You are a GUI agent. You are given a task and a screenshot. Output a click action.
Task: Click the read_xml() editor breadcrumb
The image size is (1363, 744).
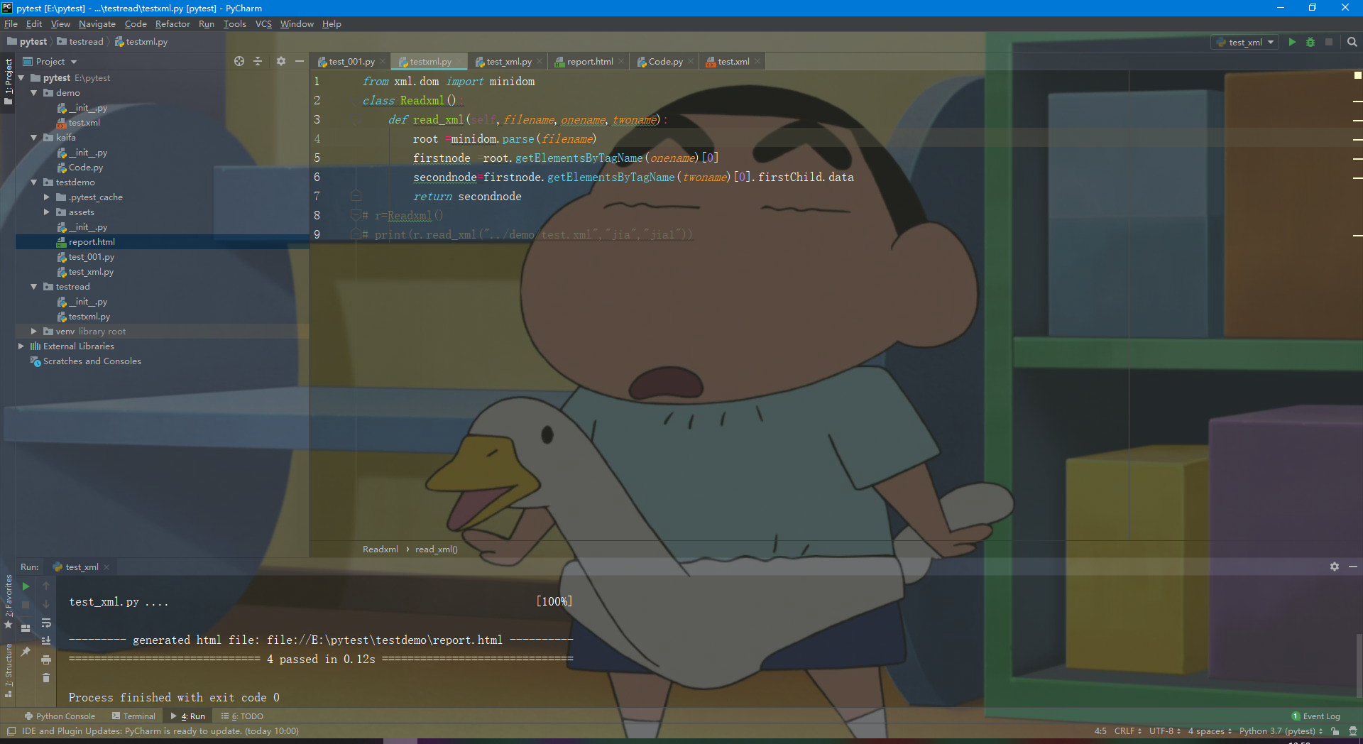[x=436, y=549]
